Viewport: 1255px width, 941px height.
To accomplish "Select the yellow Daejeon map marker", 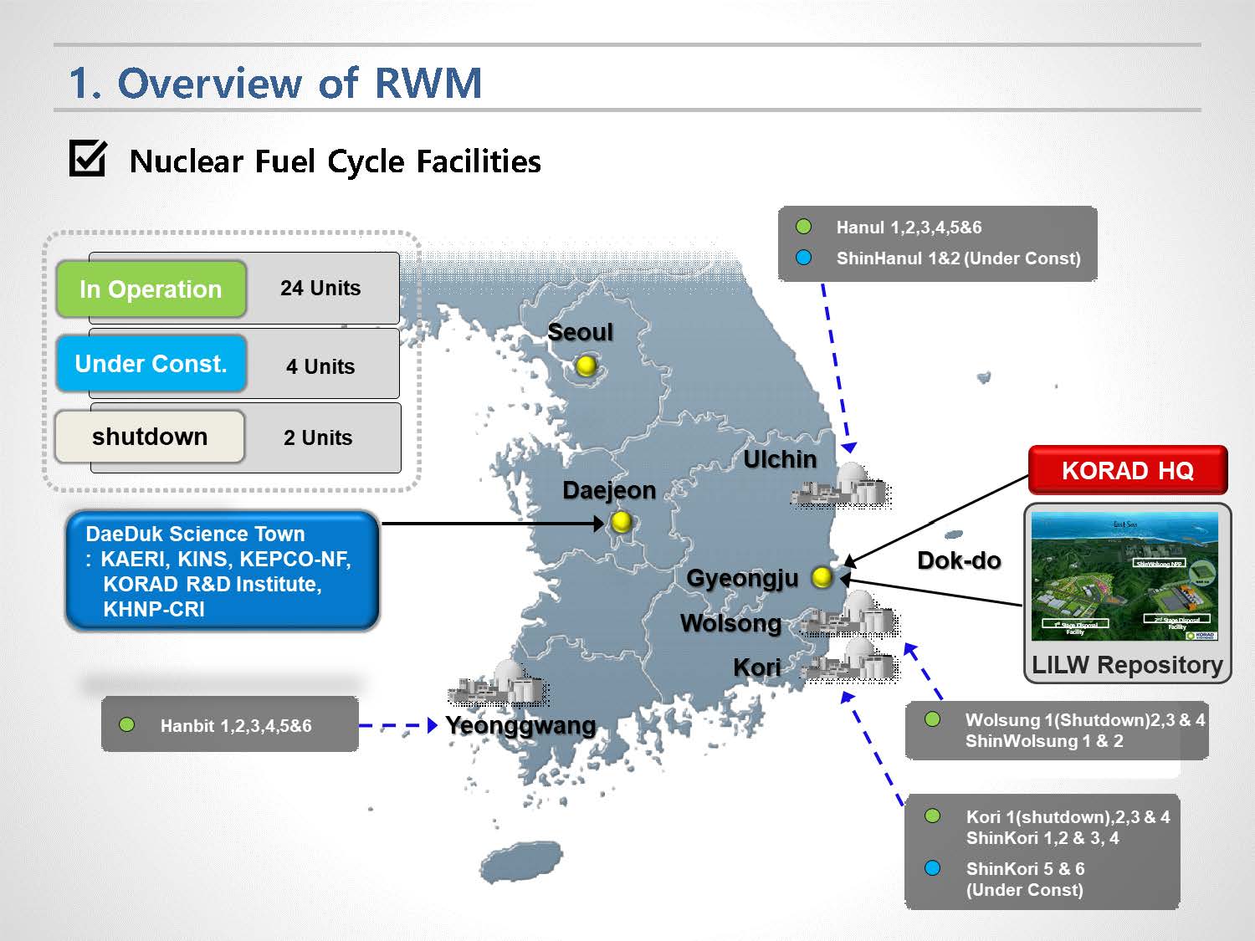I will (621, 523).
